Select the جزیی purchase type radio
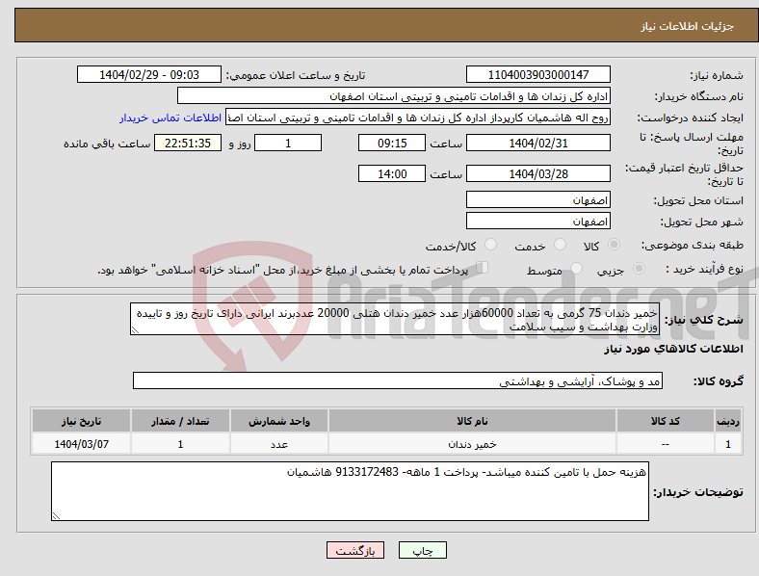The image size is (759, 576). [x=639, y=268]
